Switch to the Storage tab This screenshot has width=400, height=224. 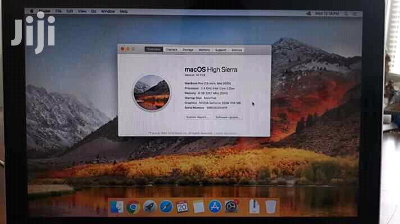(x=188, y=50)
